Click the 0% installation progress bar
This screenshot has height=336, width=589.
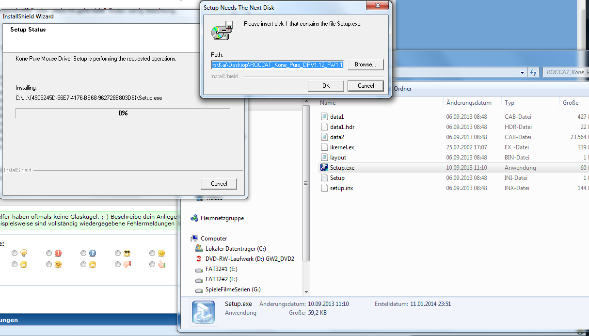[x=123, y=113]
